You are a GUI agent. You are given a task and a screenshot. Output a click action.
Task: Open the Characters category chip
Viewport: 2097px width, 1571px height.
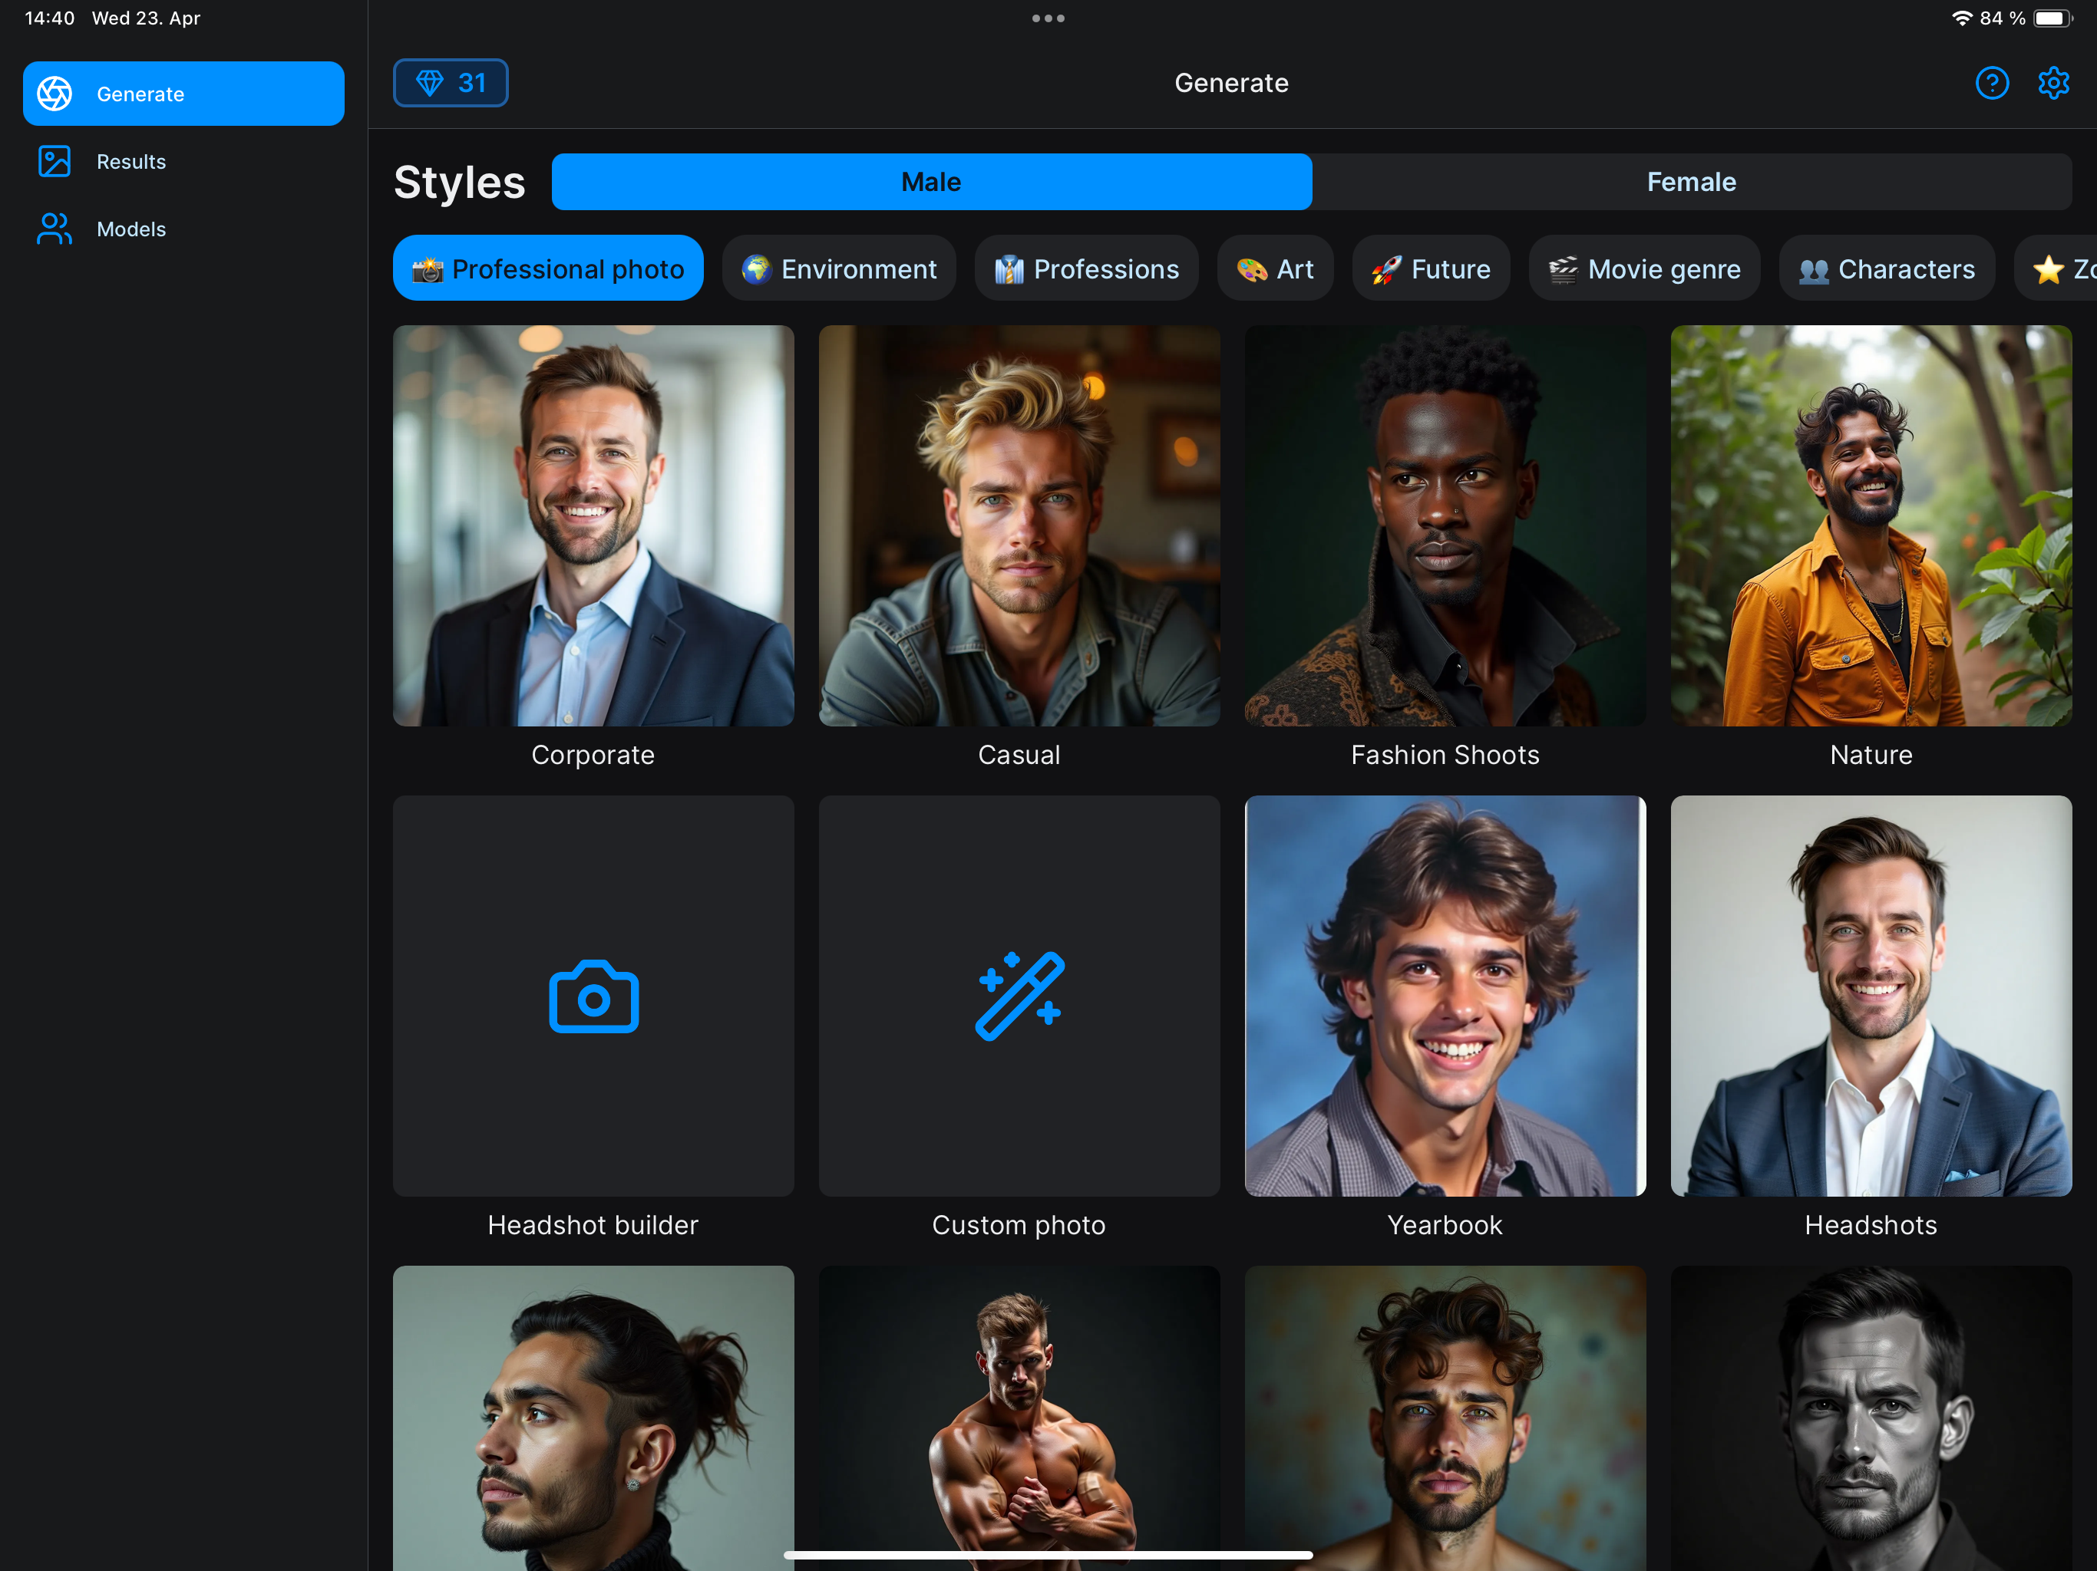(x=1887, y=269)
